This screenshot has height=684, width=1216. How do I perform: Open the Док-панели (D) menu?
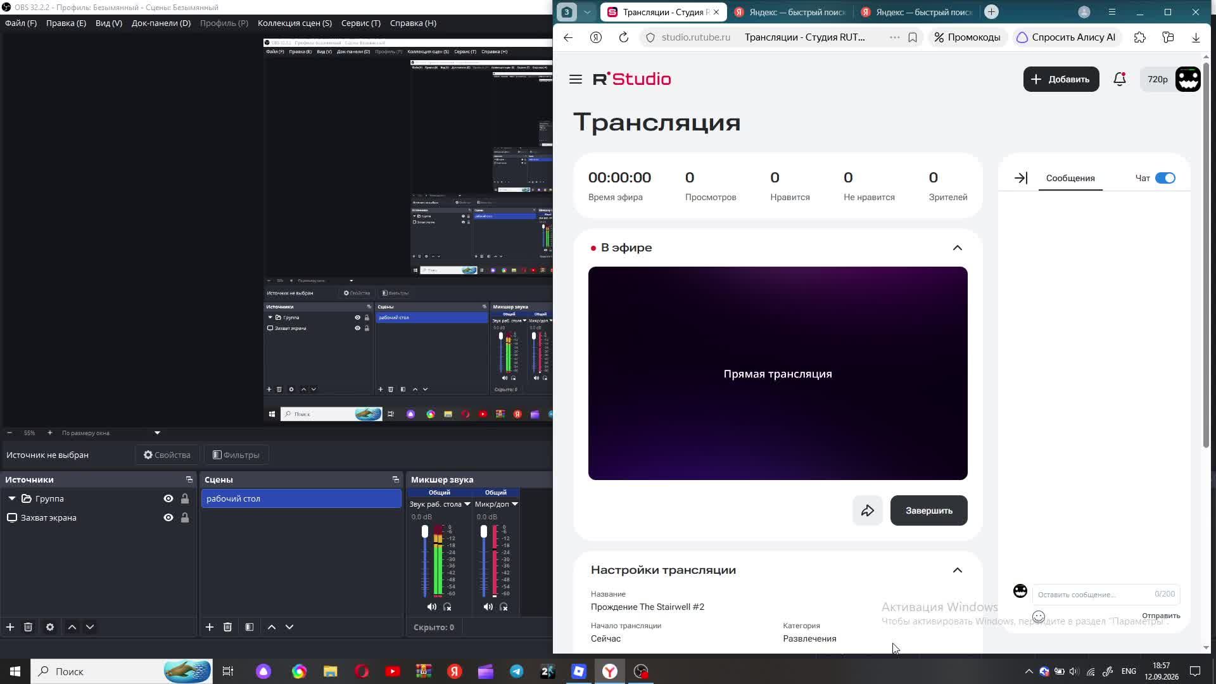[161, 23]
